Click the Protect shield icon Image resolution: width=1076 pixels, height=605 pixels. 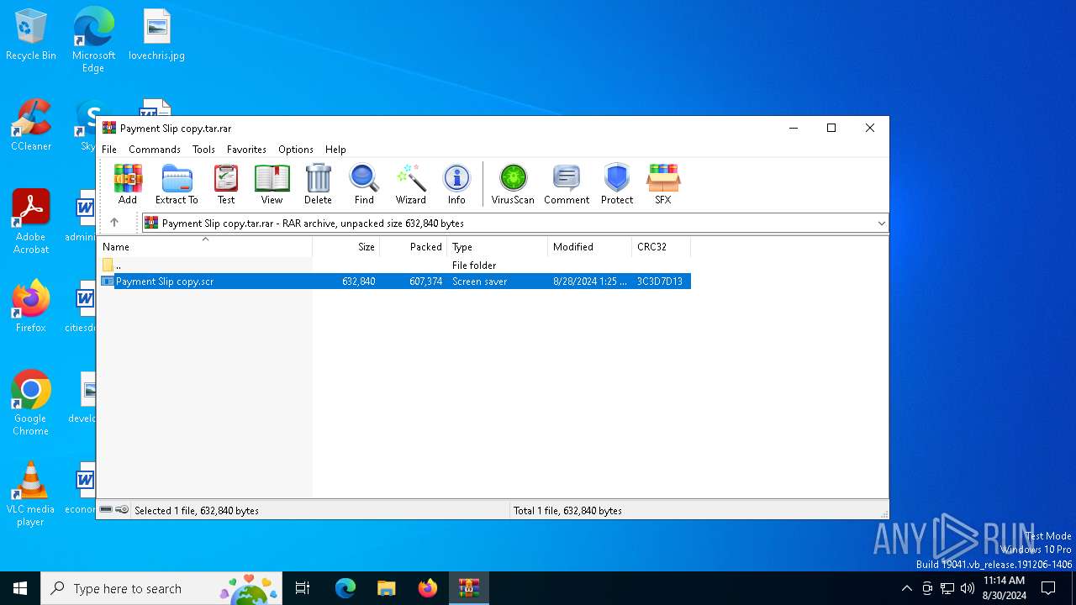coord(617,184)
